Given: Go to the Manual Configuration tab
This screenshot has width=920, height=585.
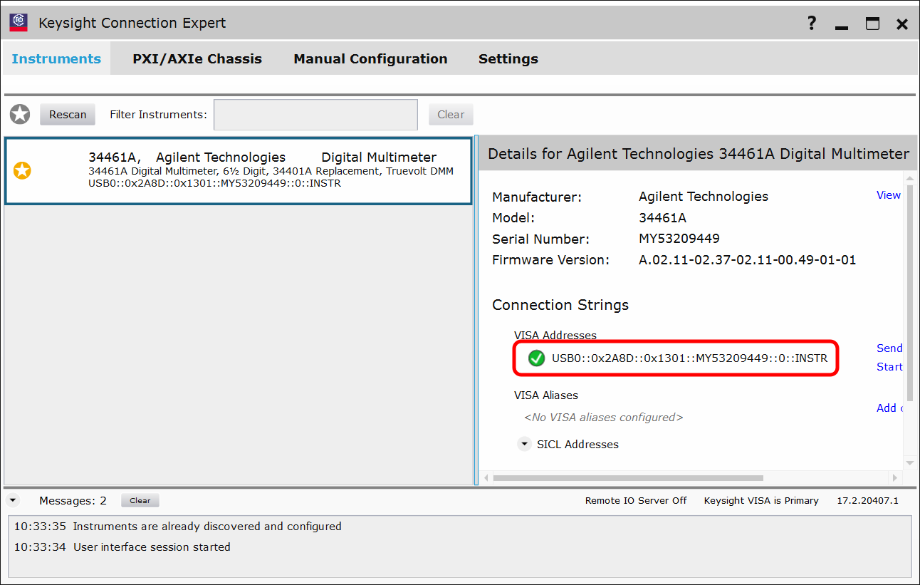Looking at the screenshot, I should pos(370,59).
